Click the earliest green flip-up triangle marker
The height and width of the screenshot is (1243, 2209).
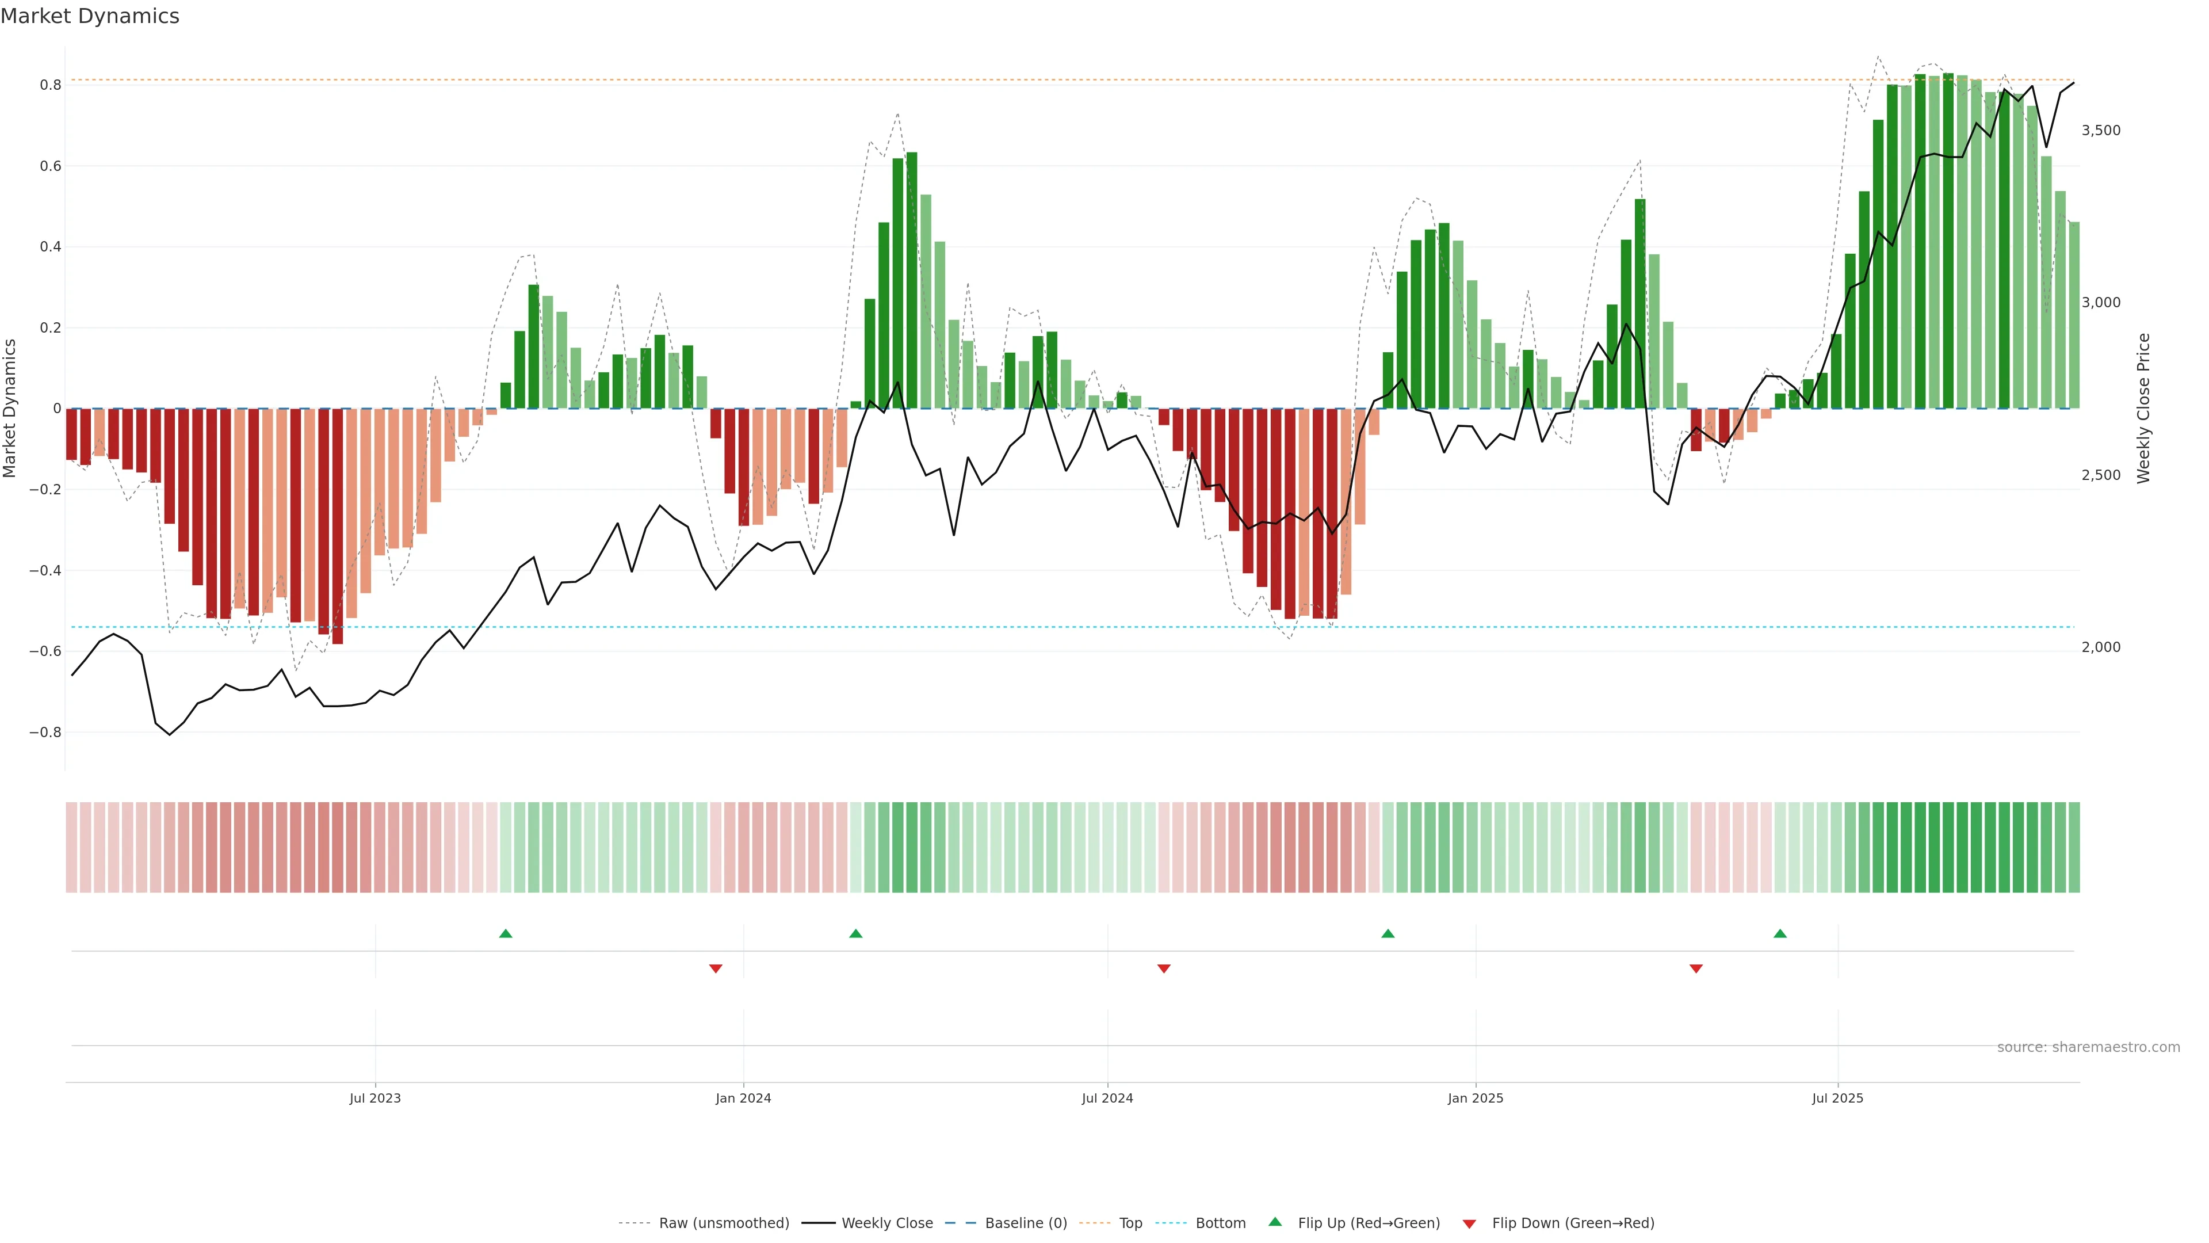click(x=505, y=933)
